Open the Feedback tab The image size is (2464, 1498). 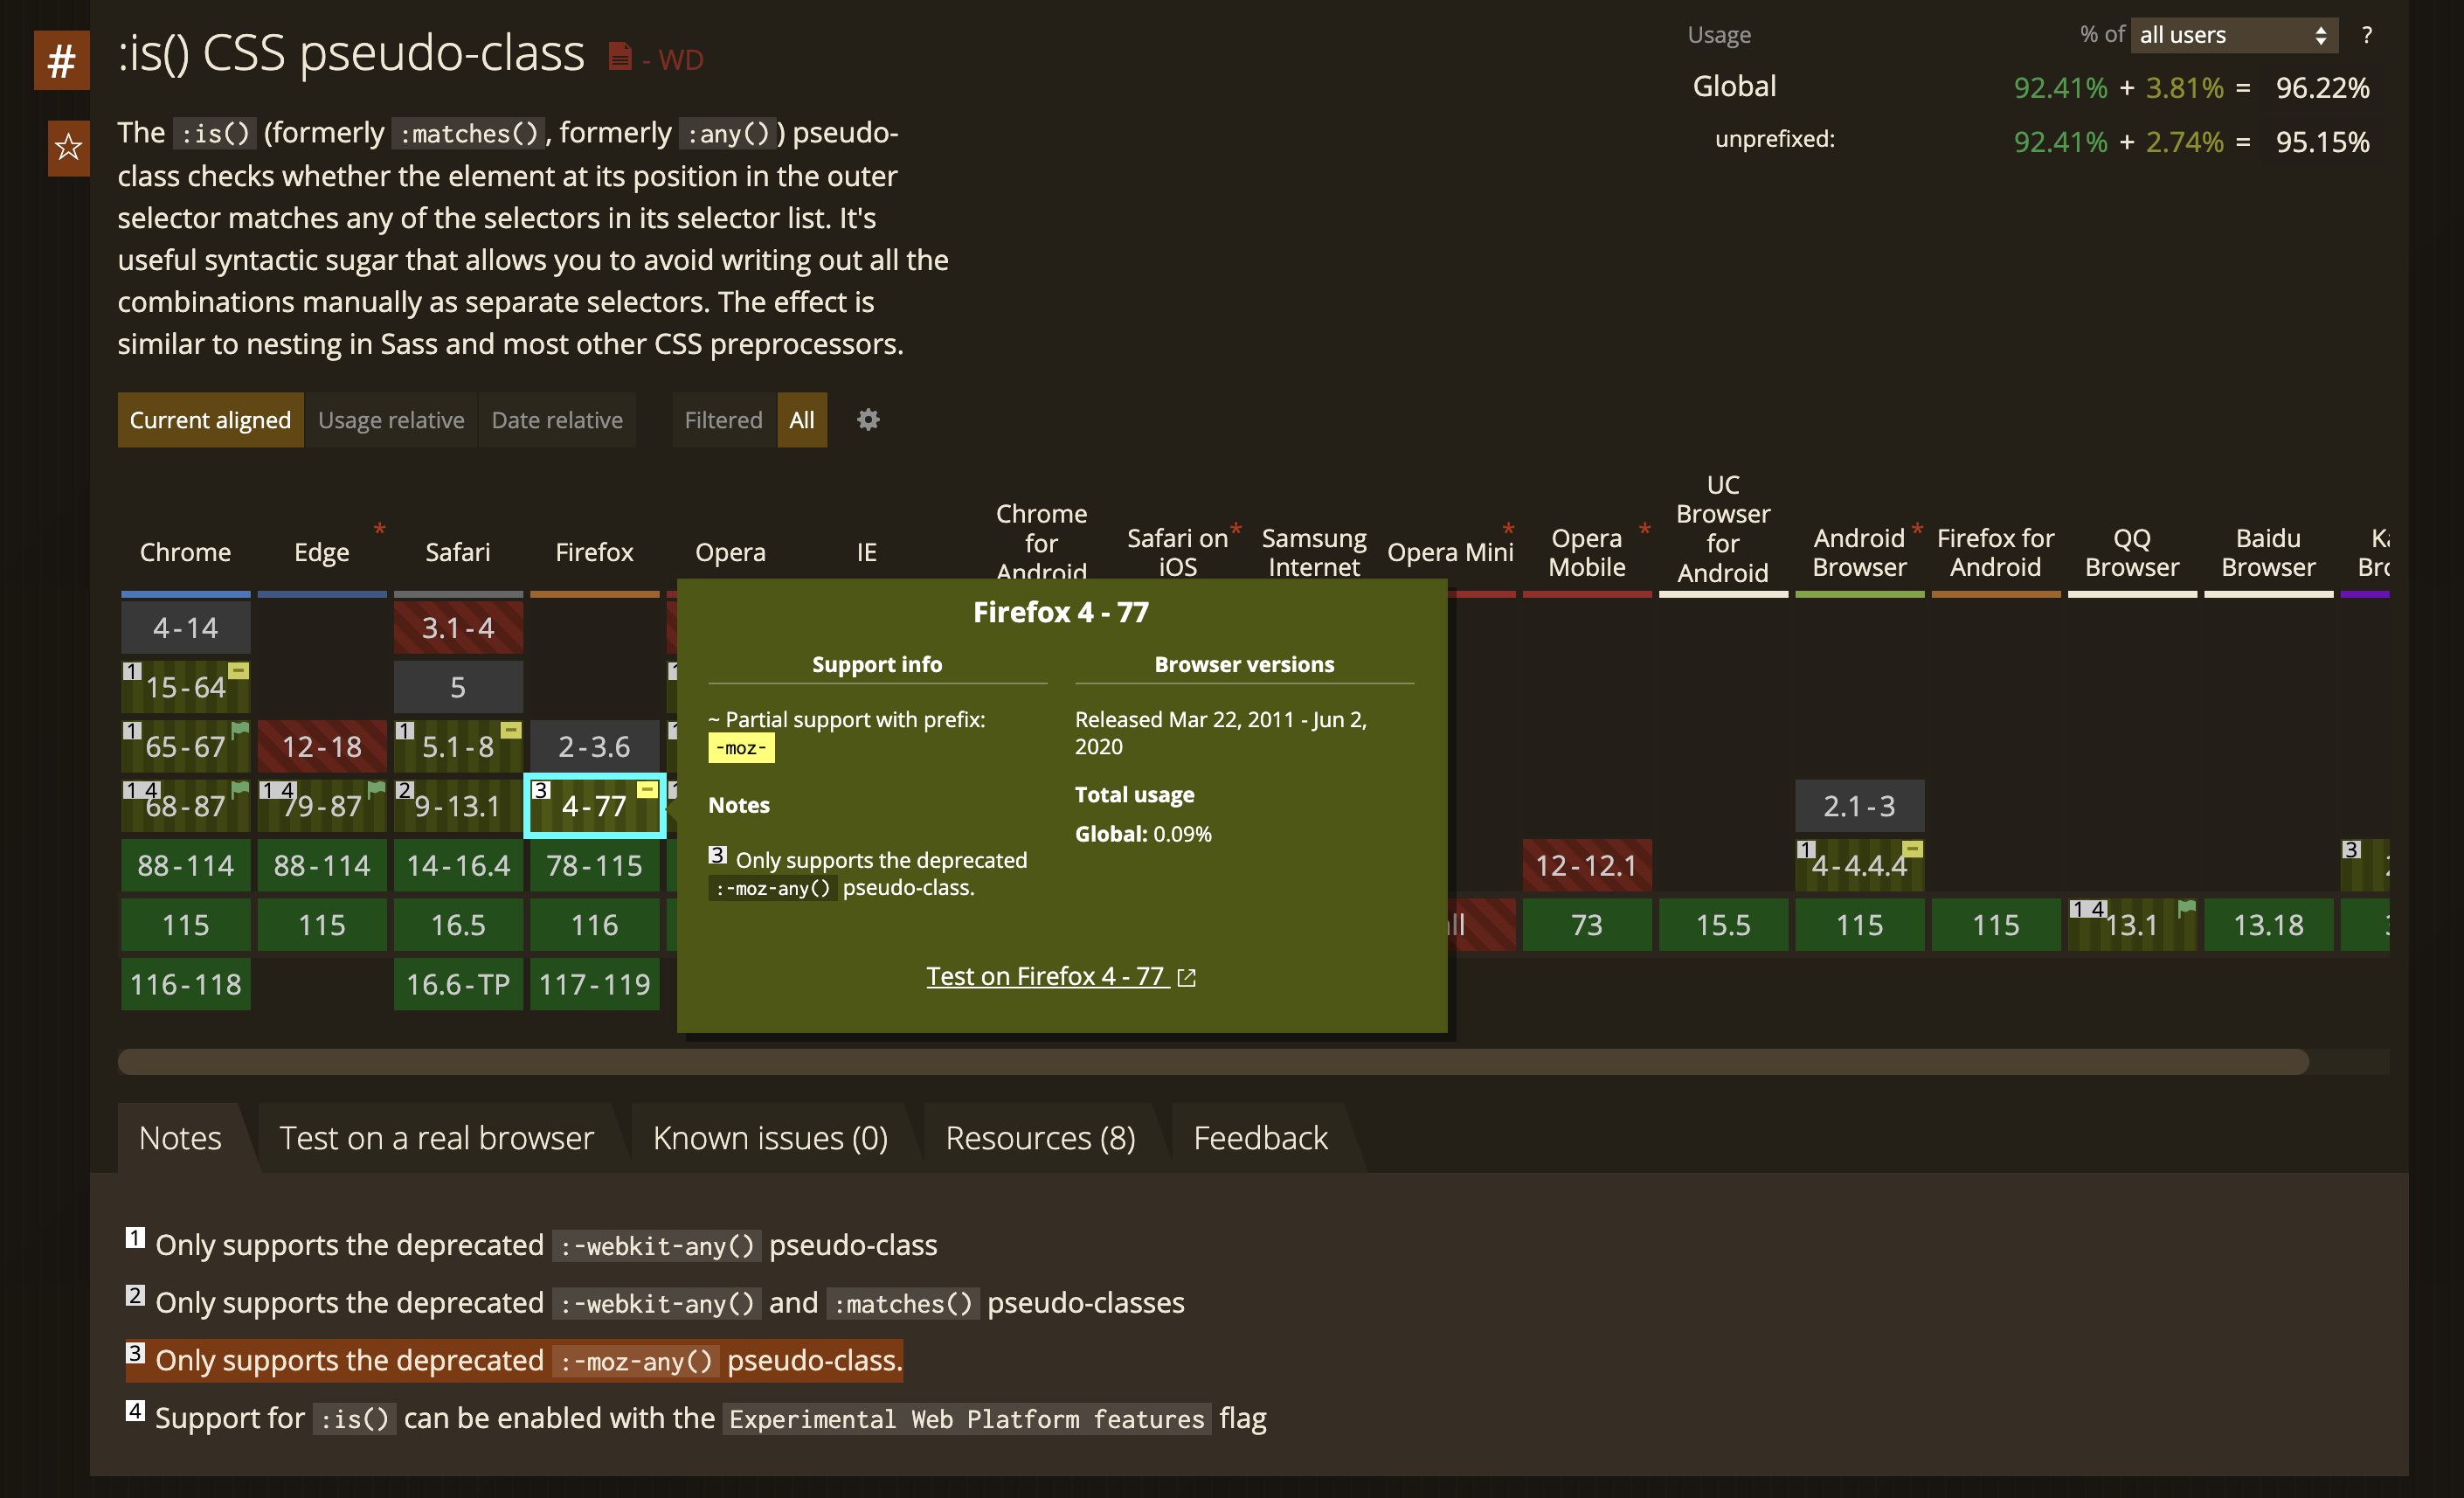click(x=1260, y=1138)
